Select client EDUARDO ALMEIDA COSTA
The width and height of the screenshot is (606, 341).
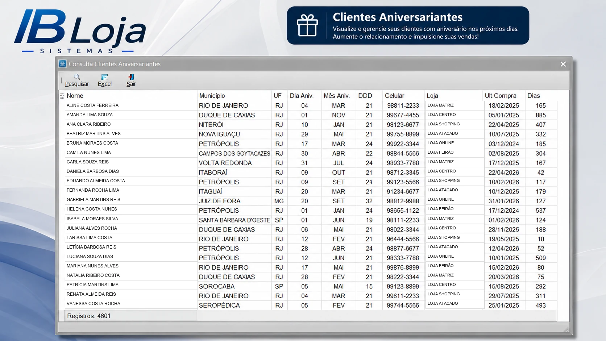click(x=96, y=181)
